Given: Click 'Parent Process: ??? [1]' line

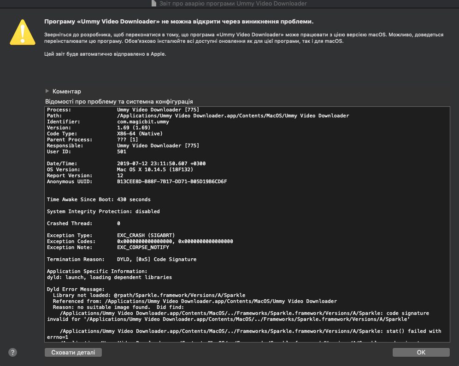Looking at the screenshot, I should [92, 139].
